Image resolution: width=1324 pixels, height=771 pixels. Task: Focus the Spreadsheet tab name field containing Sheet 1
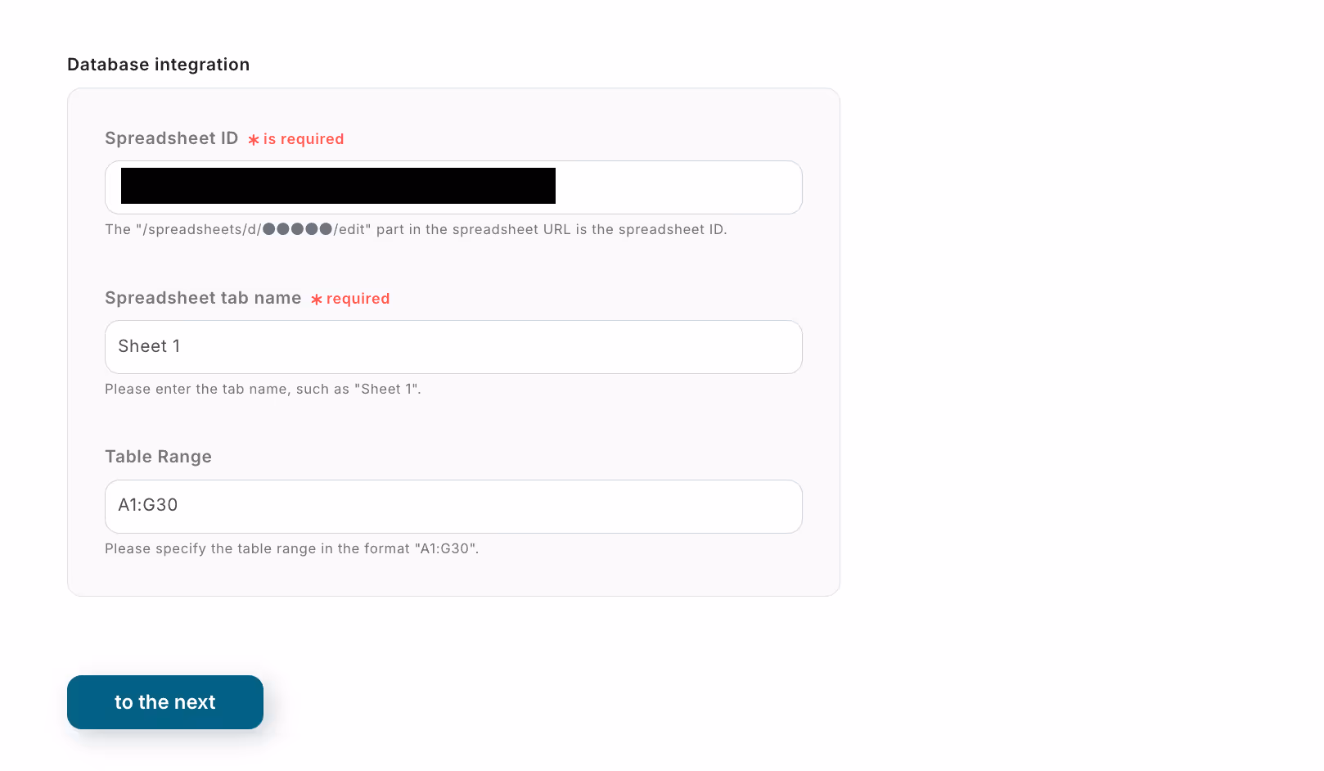[453, 347]
